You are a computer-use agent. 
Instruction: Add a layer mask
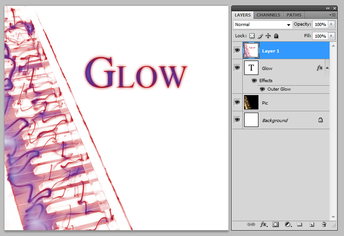click(276, 224)
